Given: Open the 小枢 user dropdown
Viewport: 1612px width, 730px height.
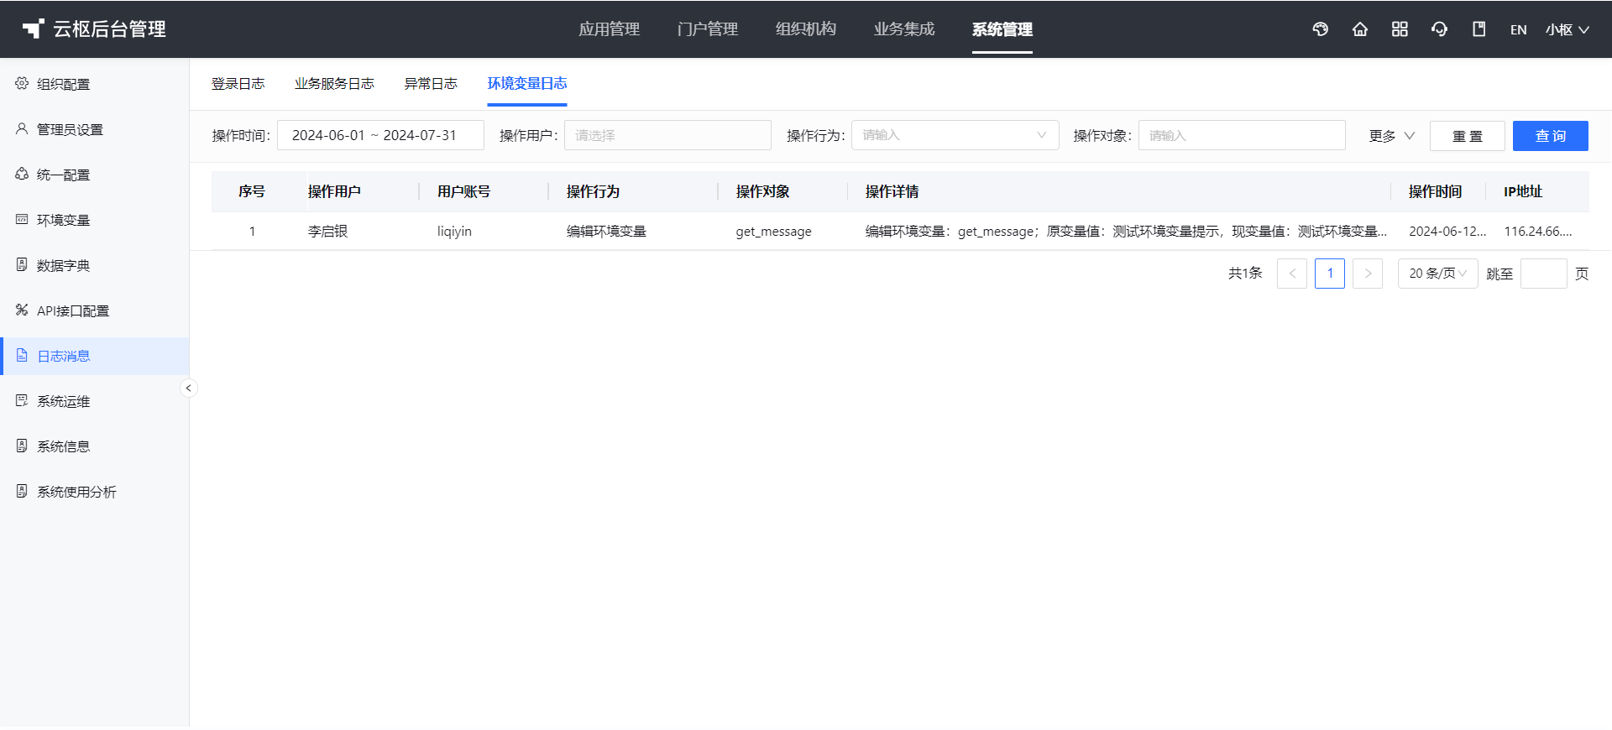Looking at the screenshot, I should (1568, 29).
